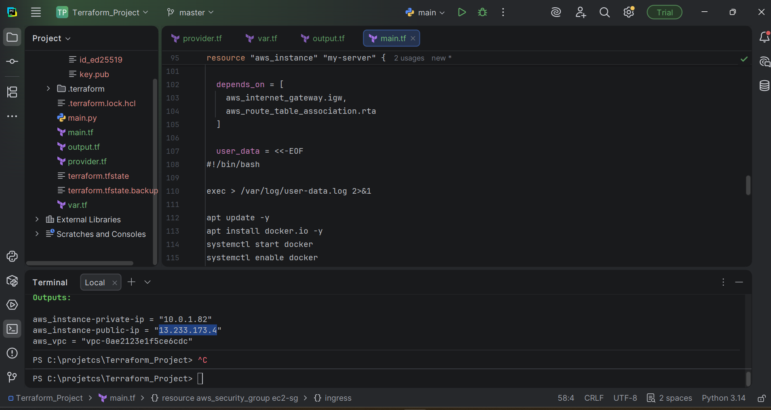Image resolution: width=771 pixels, height=410 pixels.
Task: Open the Project view dropdown
Action: click(x=51, y=38)
